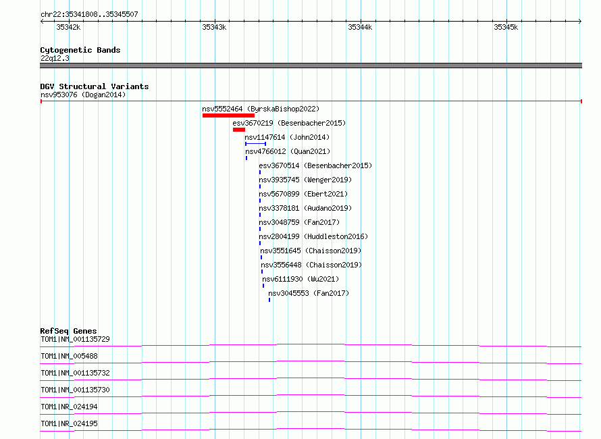Click the 35345k ruler position marker

[505, 27]
